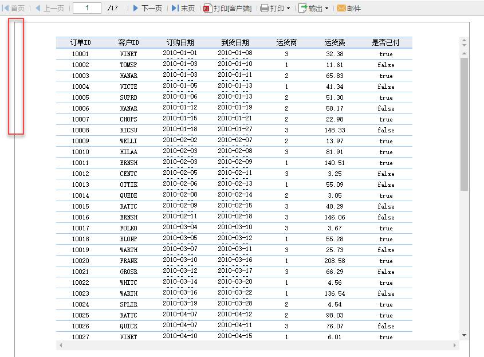The height and width of the screenshot is (357, 484).
Task: Click the horizontal scrollbar left arrow
Action: 61,346
